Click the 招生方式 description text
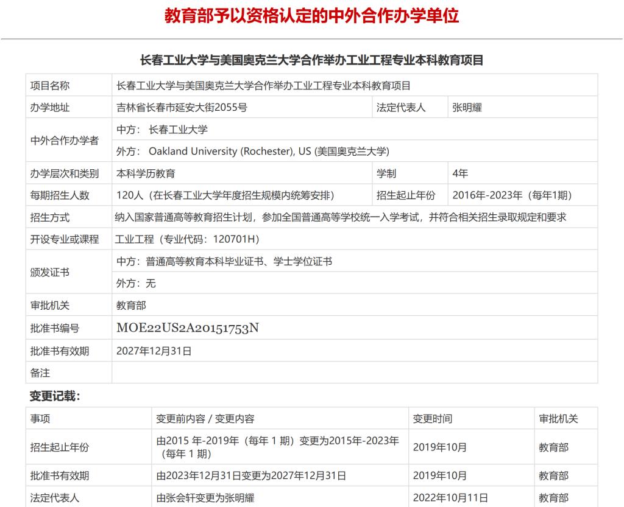This screenshot has height=507, width=624. click(x=341, y=217)
